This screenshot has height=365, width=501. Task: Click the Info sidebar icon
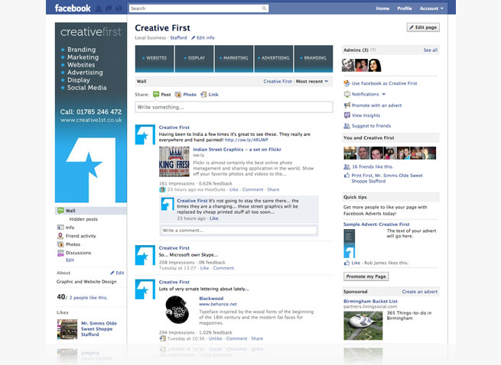(60, 228)
